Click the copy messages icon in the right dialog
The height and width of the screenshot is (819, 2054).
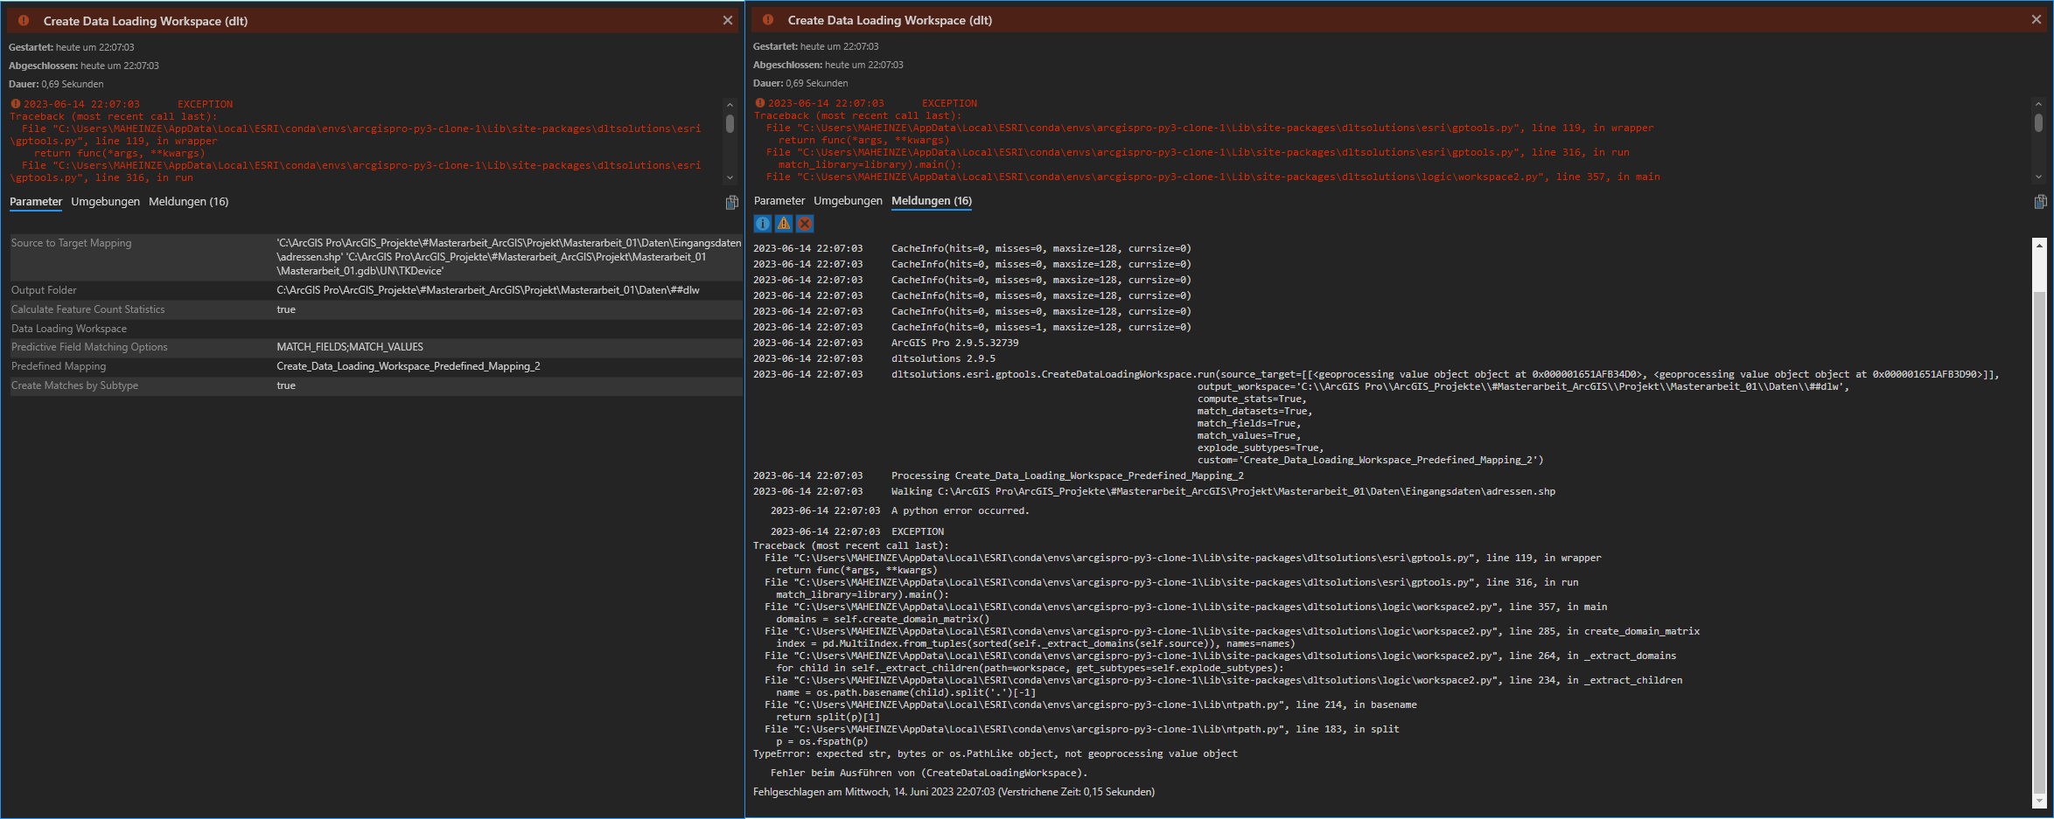(2042, 203)
